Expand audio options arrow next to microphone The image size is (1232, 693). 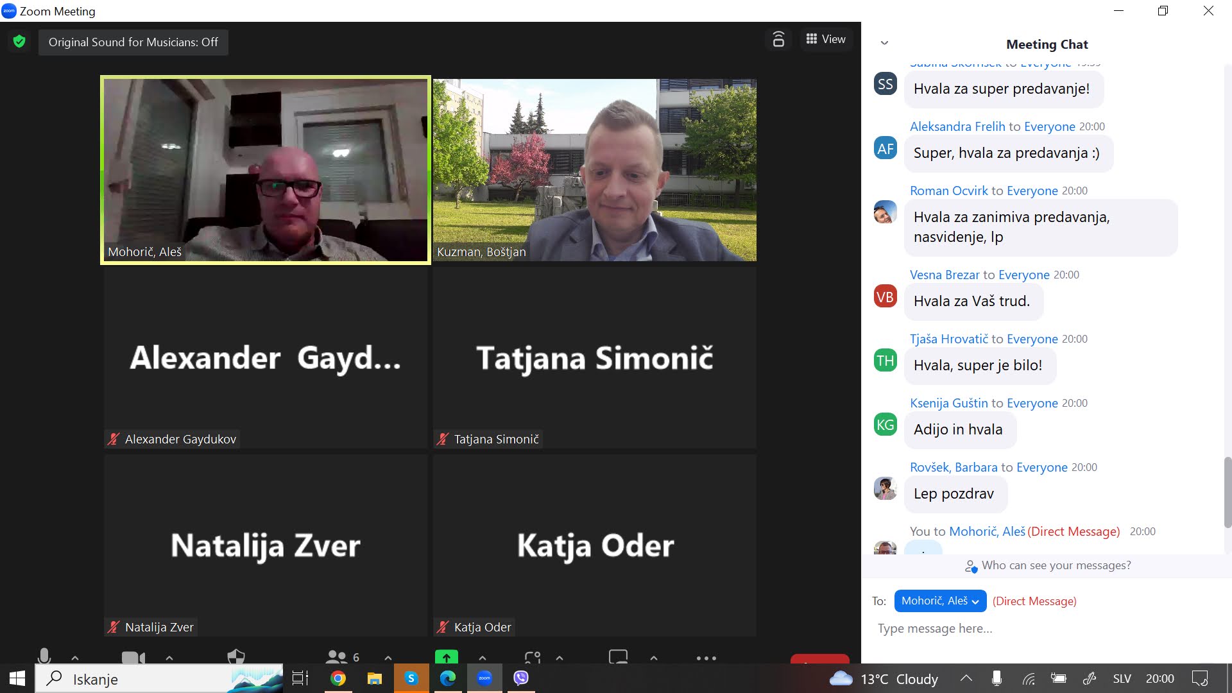pyautogui.click(x=75, y=658)
